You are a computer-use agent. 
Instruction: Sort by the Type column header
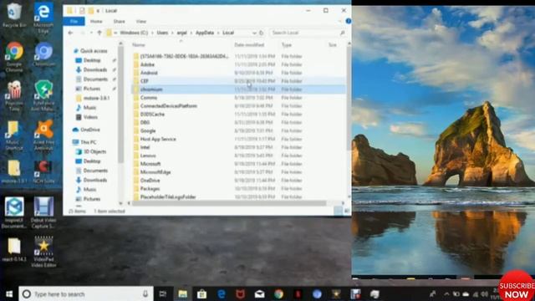pos(287,44)
